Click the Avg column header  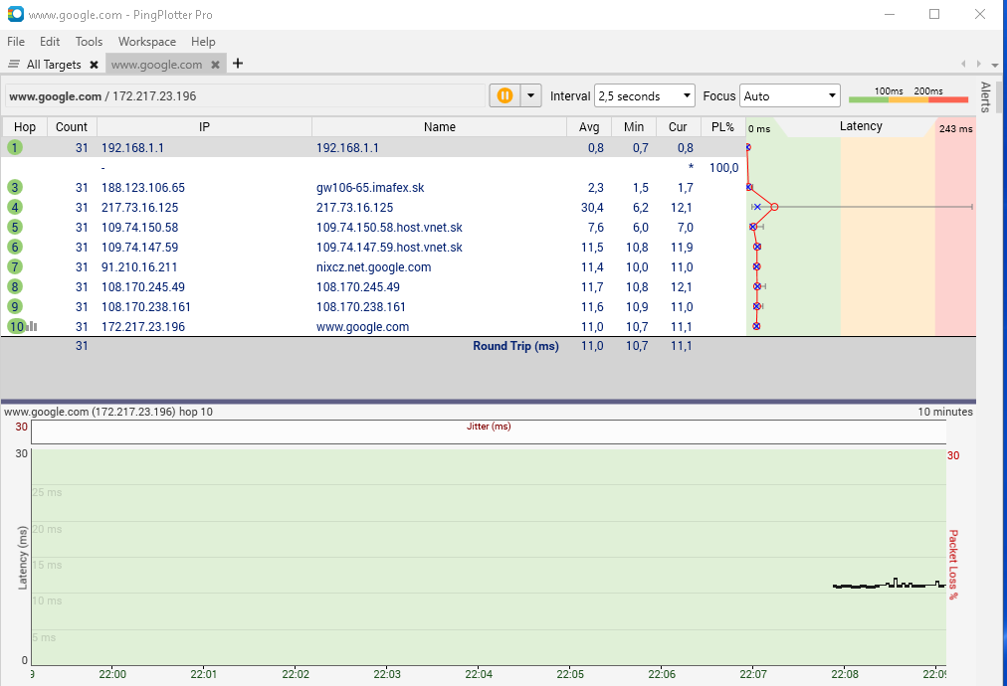589,127
